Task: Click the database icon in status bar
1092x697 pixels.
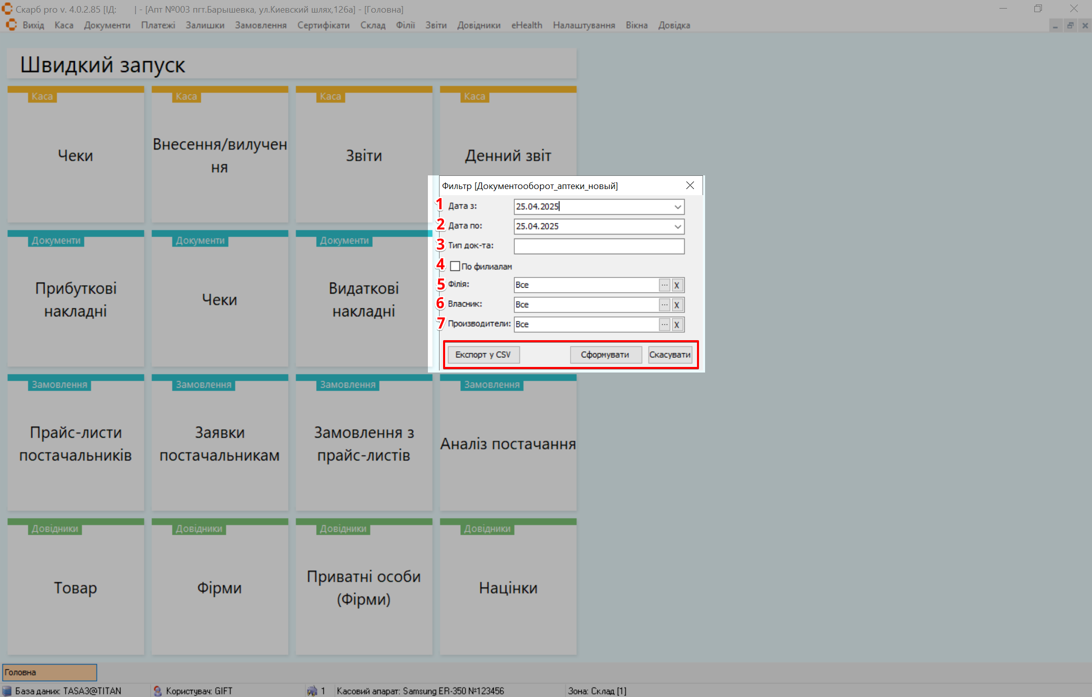Action: [7, 691]
